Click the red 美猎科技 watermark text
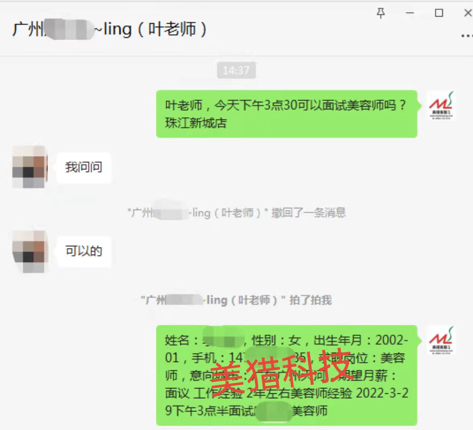Screen dimensions: 473x430 click(281, 371)
